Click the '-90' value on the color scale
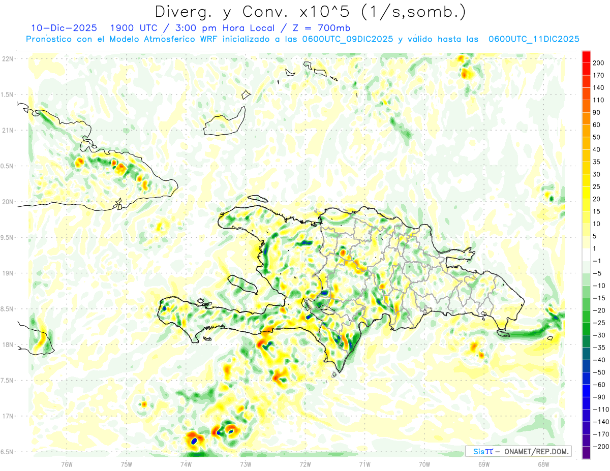Viewport: 610px width, 471px height. (599, 397)
